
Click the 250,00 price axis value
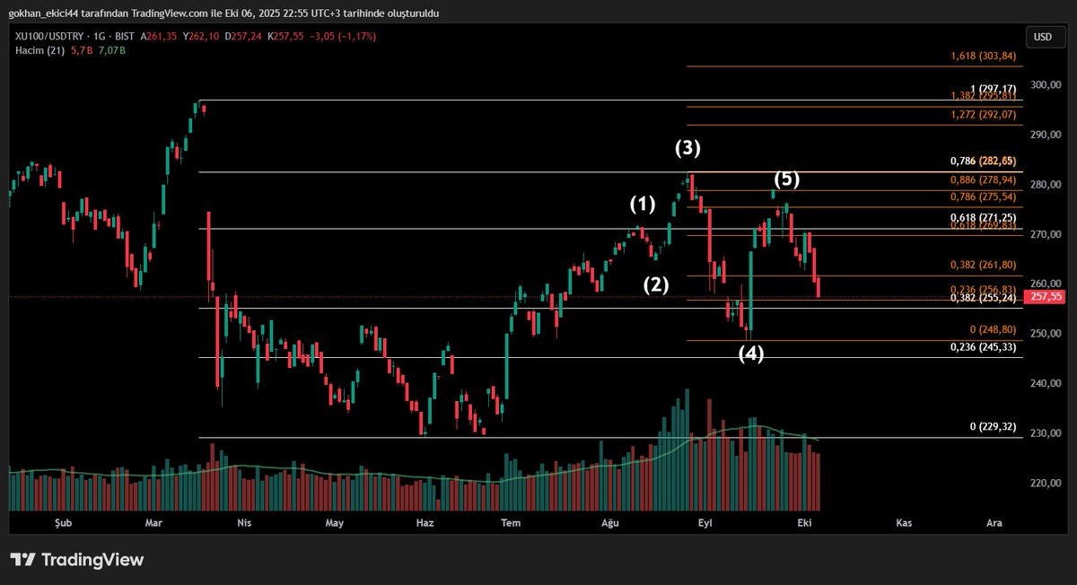point(1046,334)
